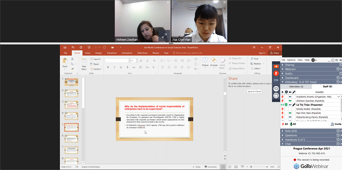
Task: Open the Select dropdown in Editing group
Action: (256, 69)
